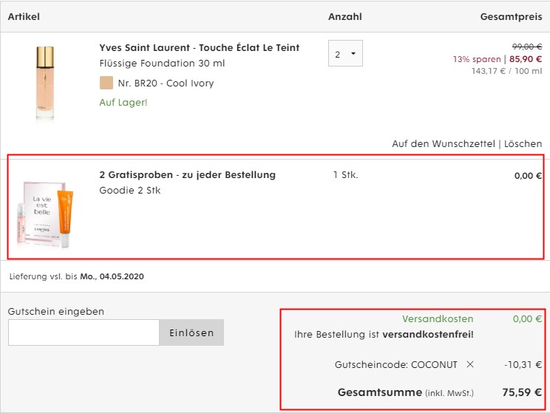Screen dimensions: 550x413
Task: Click the Goodie 2 Stk text
Action: 130,191
